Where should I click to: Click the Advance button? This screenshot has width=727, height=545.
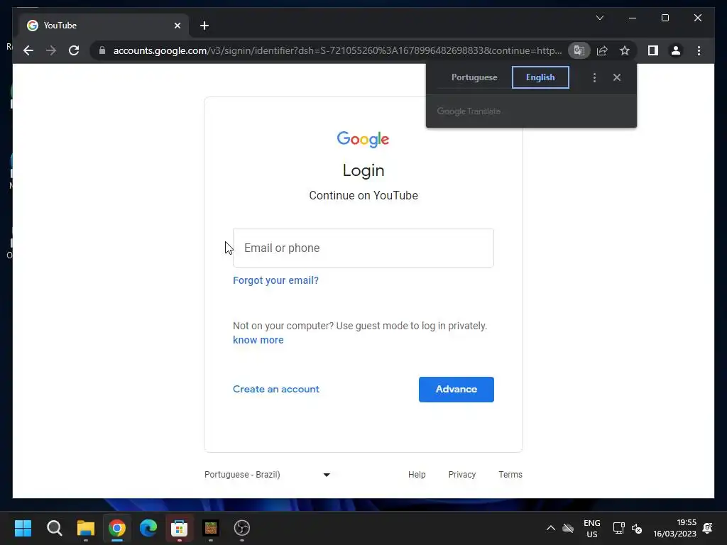pyautogui.click(x=457, y=390)
